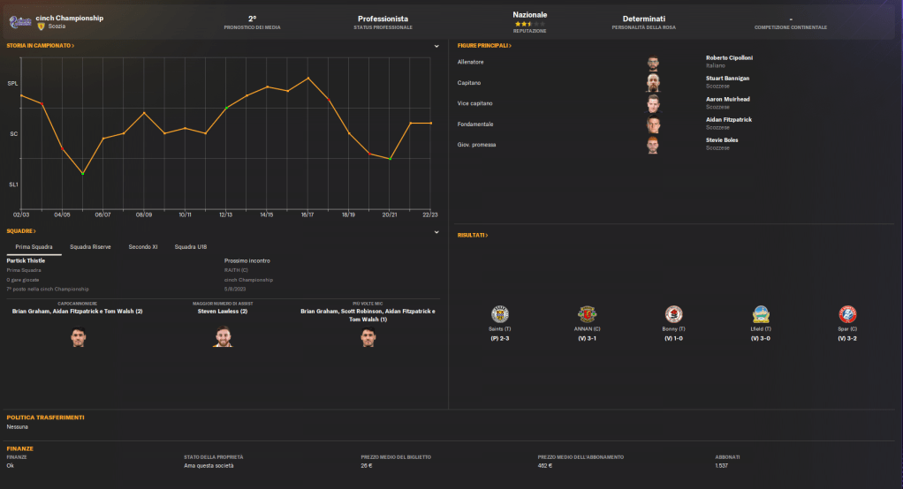Image resolution: width=903 pixels, height=489 pixels.
Task: Click Stuart Bannigan's captain portrait
Action: 653,83
